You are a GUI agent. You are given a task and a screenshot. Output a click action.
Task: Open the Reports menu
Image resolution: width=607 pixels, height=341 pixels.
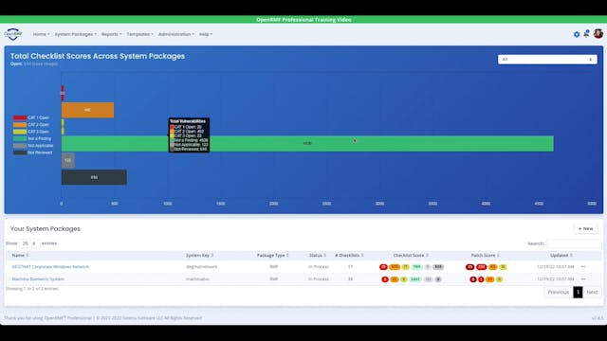(x=112, y=34)
